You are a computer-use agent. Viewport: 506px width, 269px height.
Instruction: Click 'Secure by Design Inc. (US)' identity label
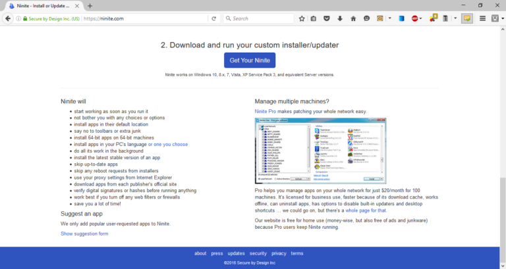54,18
